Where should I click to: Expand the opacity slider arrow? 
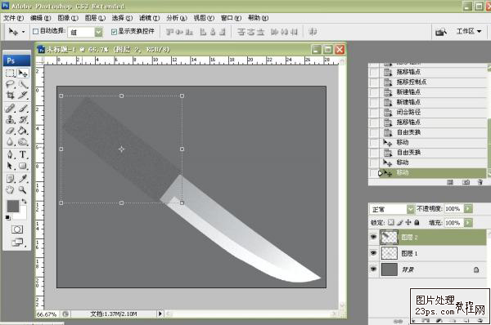pos(468,208)
